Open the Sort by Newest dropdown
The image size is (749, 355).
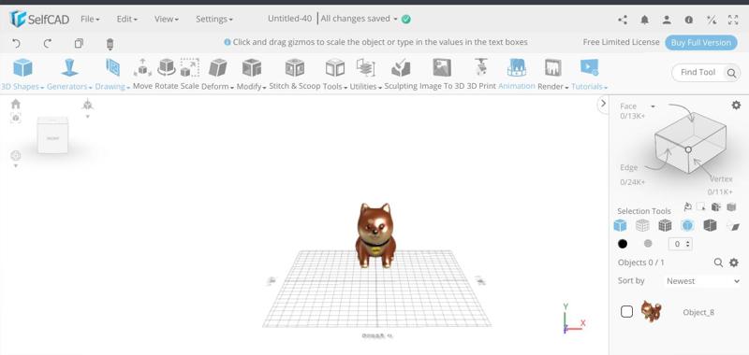tap(703, 281)
